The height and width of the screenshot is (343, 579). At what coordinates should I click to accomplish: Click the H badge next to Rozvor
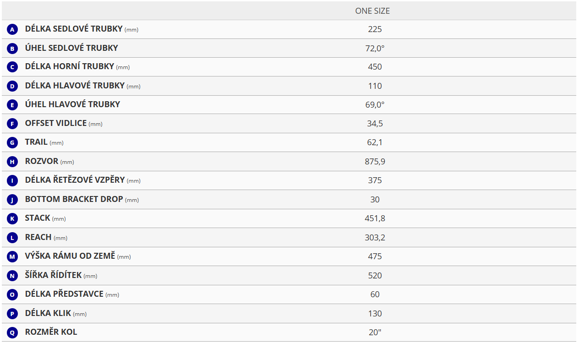12,162
